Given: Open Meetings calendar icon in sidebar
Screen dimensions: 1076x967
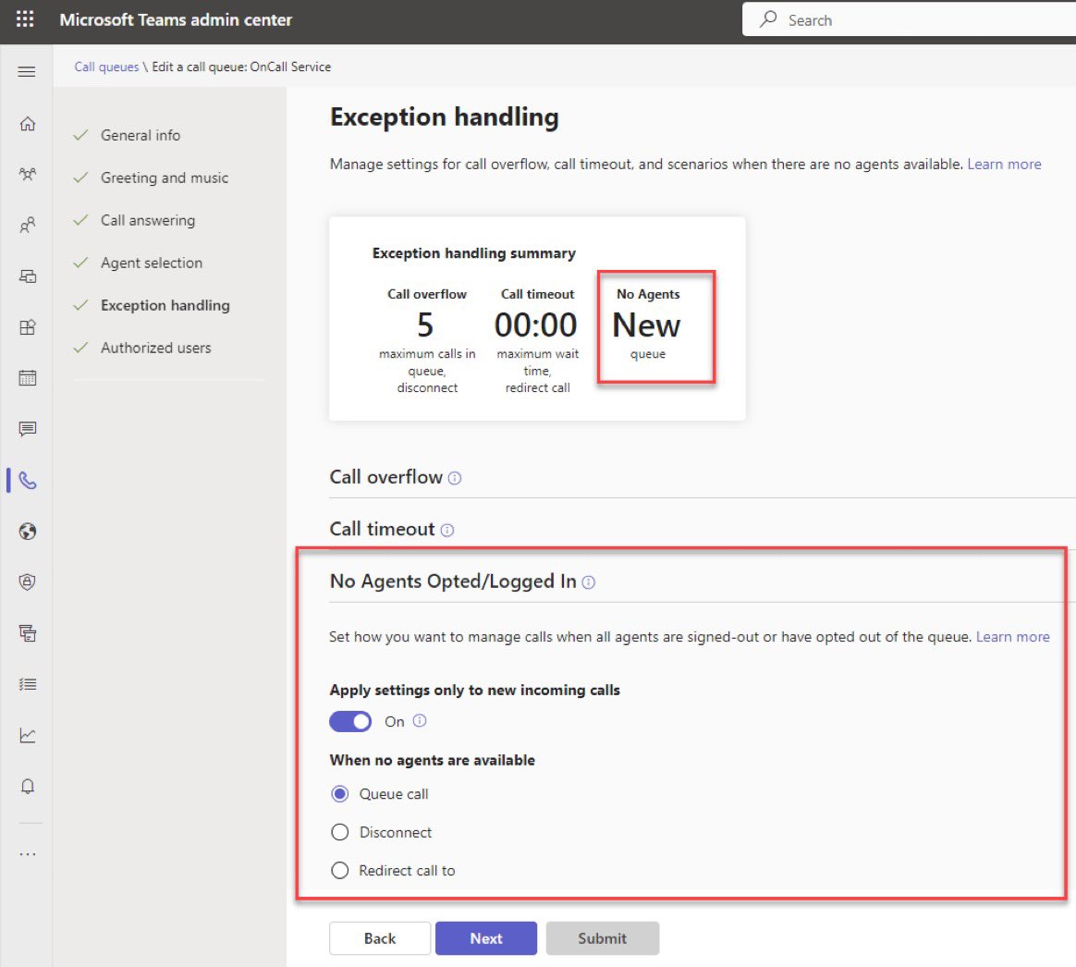Looking at the screenshot, I should click(x=28, y=378).
